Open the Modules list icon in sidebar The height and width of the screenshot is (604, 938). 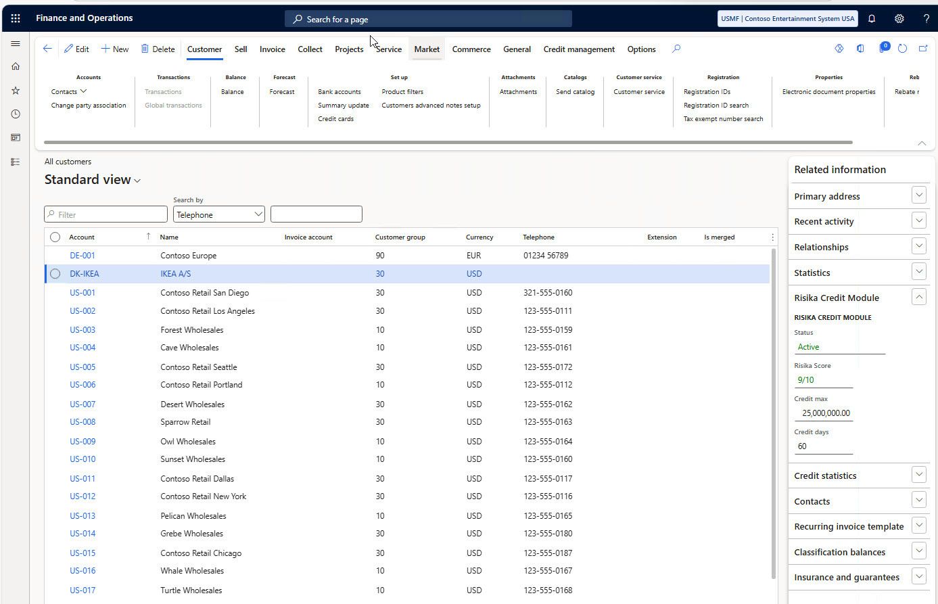[x=16, y=162]
